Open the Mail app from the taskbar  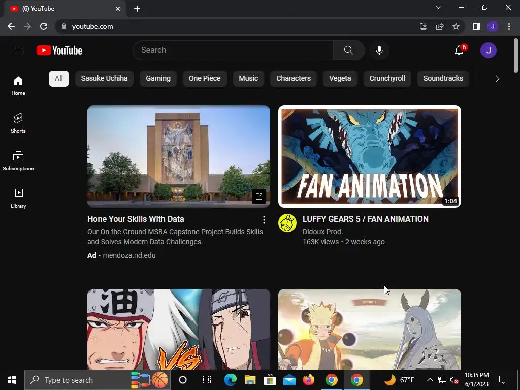click(x=289, y=380)
